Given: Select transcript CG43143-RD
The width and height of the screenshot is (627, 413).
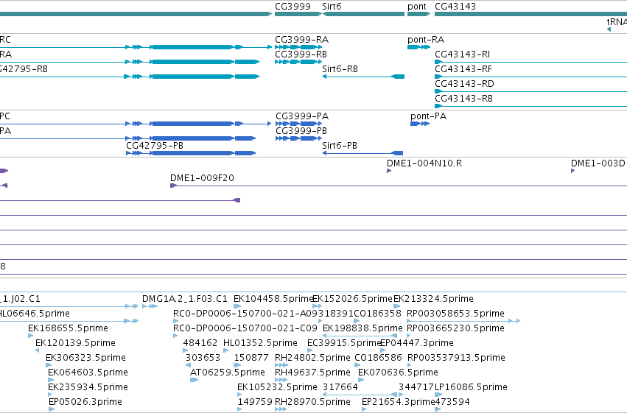Looking at the screenshot, I should pos(464,84).
